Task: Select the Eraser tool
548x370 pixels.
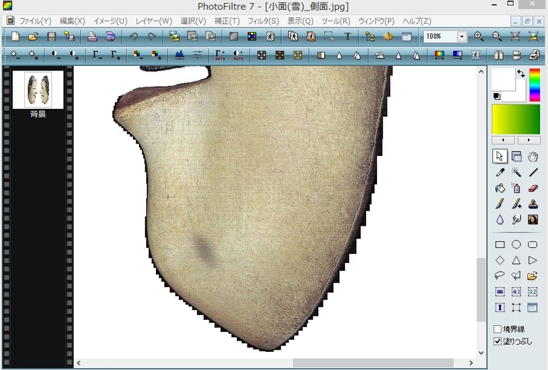Action: tap(532, 188)
